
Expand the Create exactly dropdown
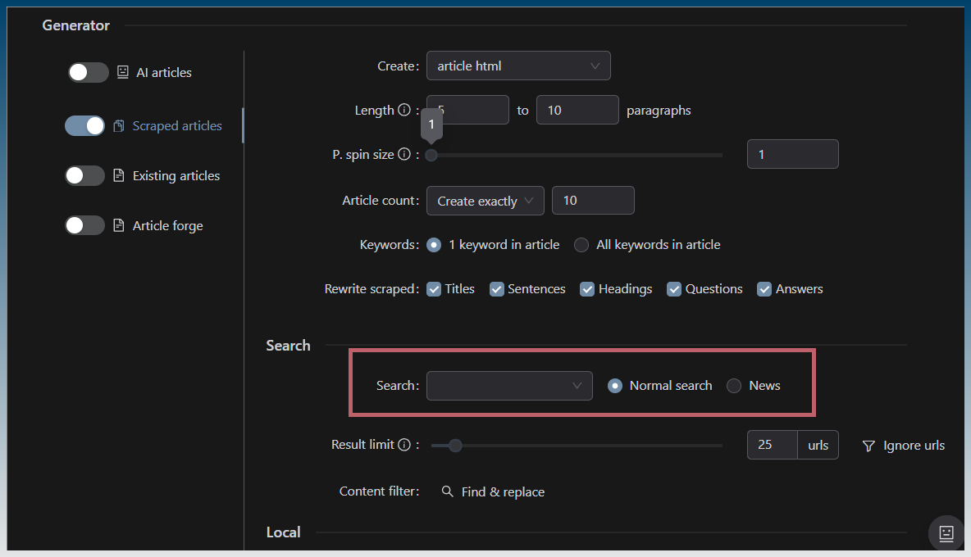485,201
